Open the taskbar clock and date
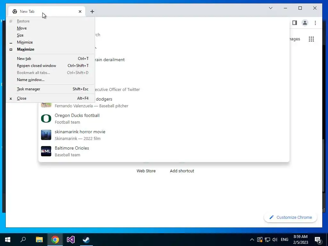This screenshot has width=328, height=246. coord(300,240)
